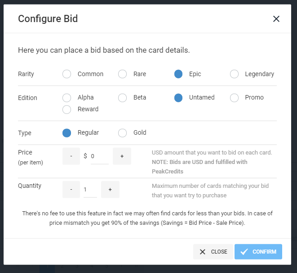Image resolution: width=297 pixels, height=273 pixels.
Task: Select Gold card type
Action: [x=123, y=133]
